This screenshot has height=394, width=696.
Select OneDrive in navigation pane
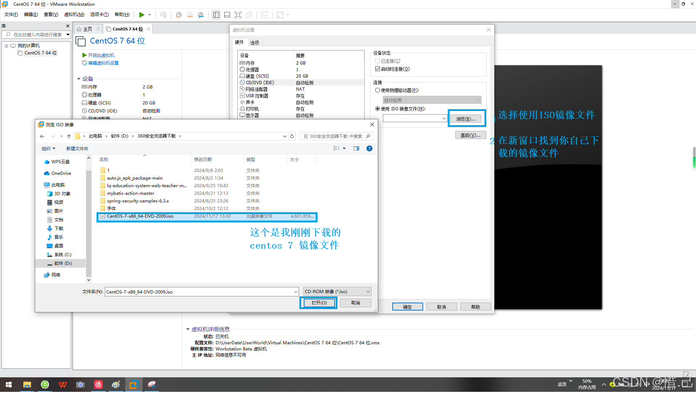tap(58, 173)
